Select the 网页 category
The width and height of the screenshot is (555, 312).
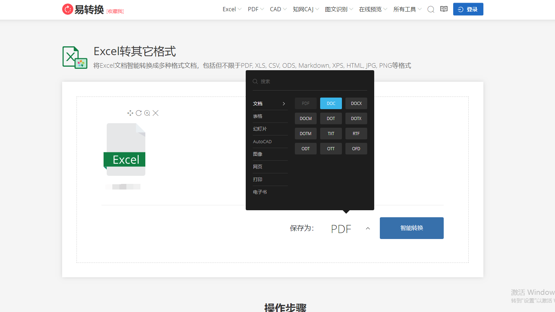(270, 167)
